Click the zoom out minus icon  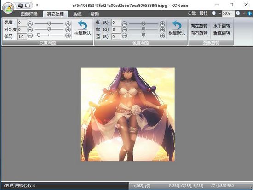[x=214, y=13]
